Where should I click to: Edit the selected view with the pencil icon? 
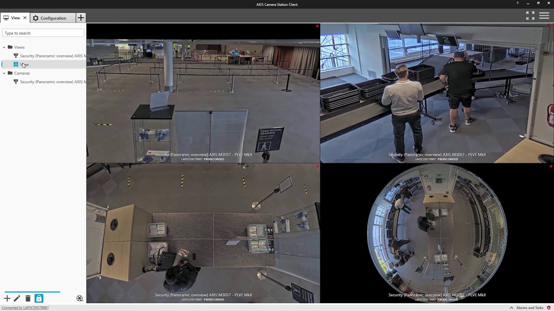(17, 298)
